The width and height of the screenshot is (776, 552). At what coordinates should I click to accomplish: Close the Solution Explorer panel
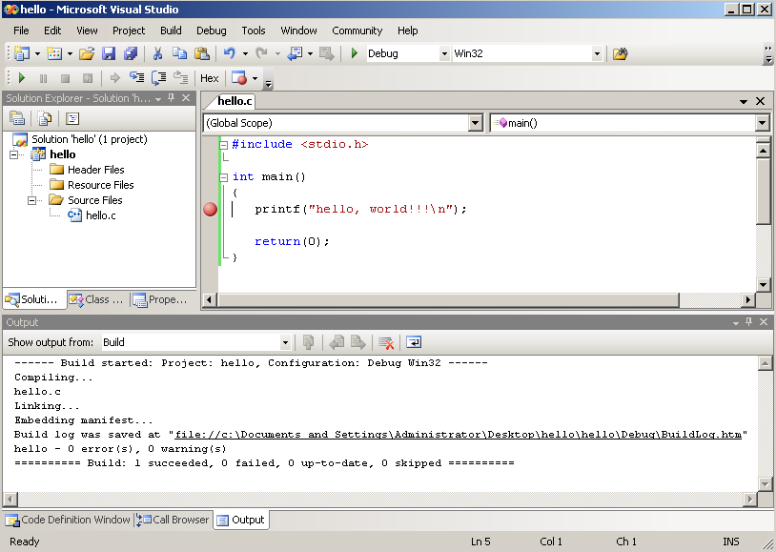point(186,97)
